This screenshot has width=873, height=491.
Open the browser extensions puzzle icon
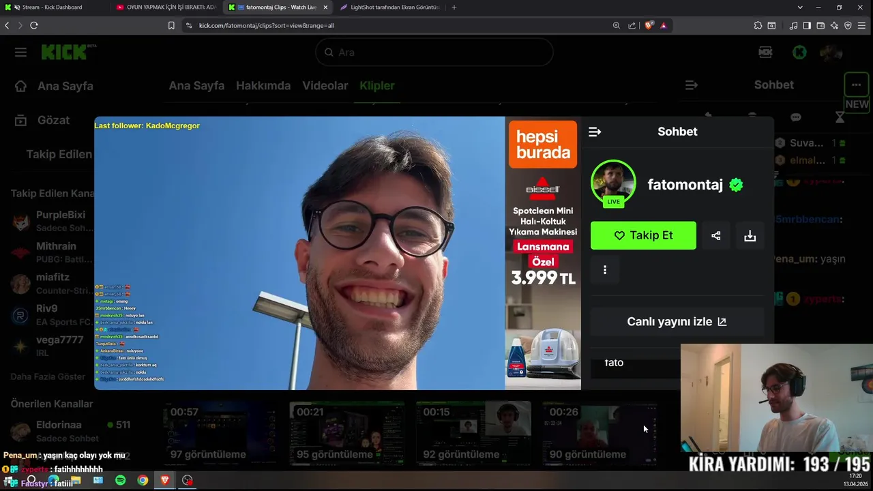pyautogui.click(x=758, y=25)
